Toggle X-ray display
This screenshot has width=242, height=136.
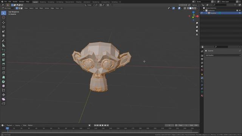click(x=185, y=8)
